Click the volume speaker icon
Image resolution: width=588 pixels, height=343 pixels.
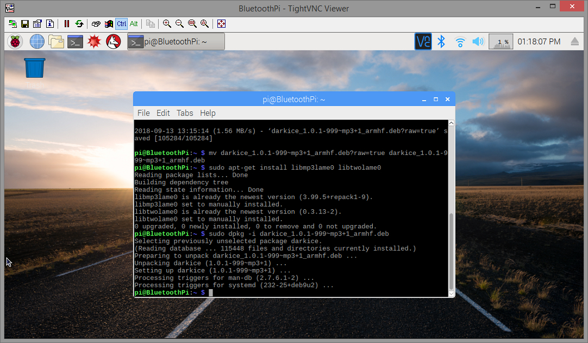point(478,42)
